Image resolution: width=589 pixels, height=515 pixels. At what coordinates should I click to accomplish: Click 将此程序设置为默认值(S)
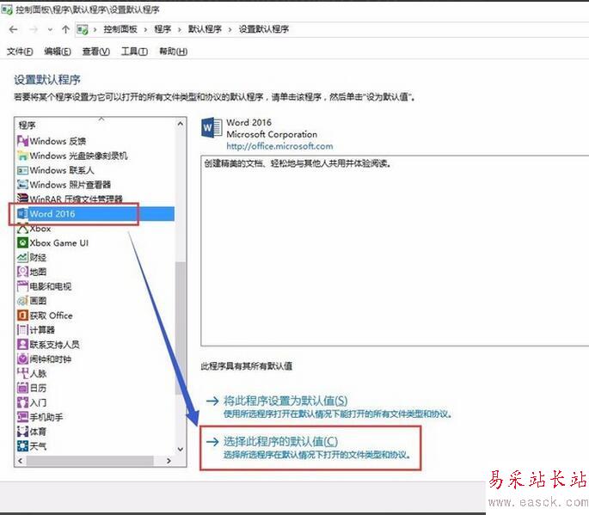pos(285,401)
